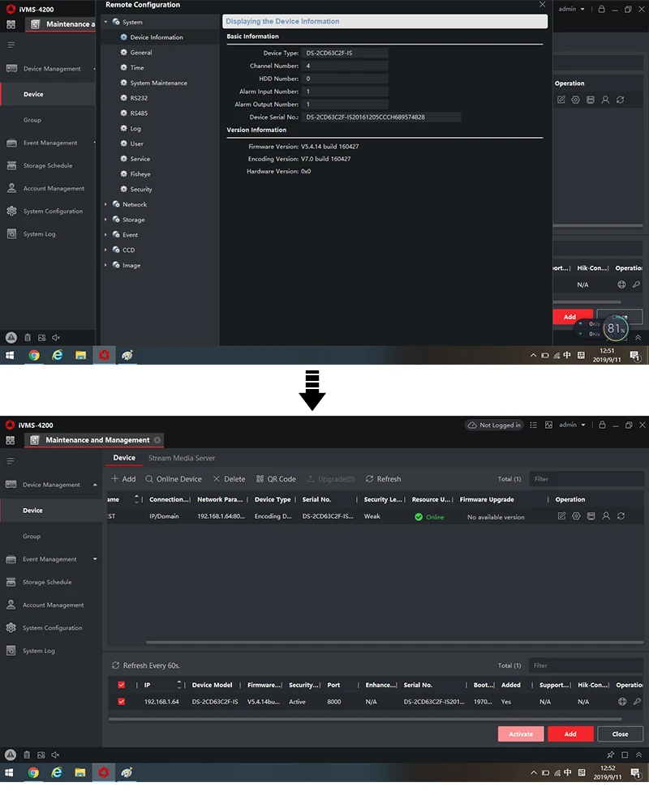Uncheck the checkbox for device 192.168.1.64
This screenshot has height=791, width=649.
pos(121,702)
